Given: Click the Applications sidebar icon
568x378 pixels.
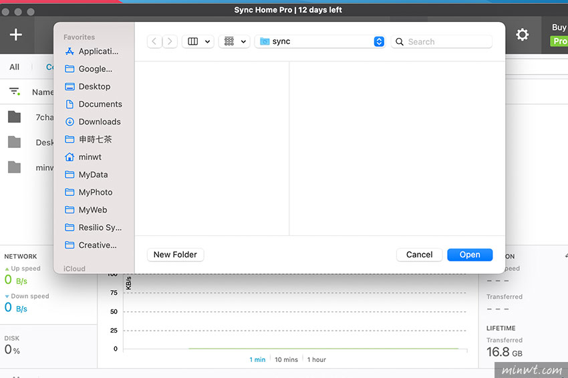Looking at the screenshot, I should pos(69,51).
